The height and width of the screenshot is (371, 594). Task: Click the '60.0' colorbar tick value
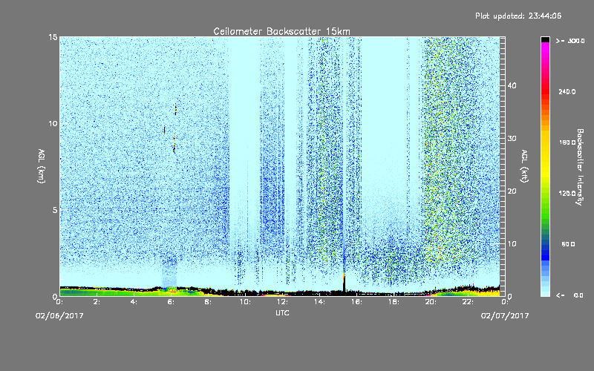[x=568, y=244]
